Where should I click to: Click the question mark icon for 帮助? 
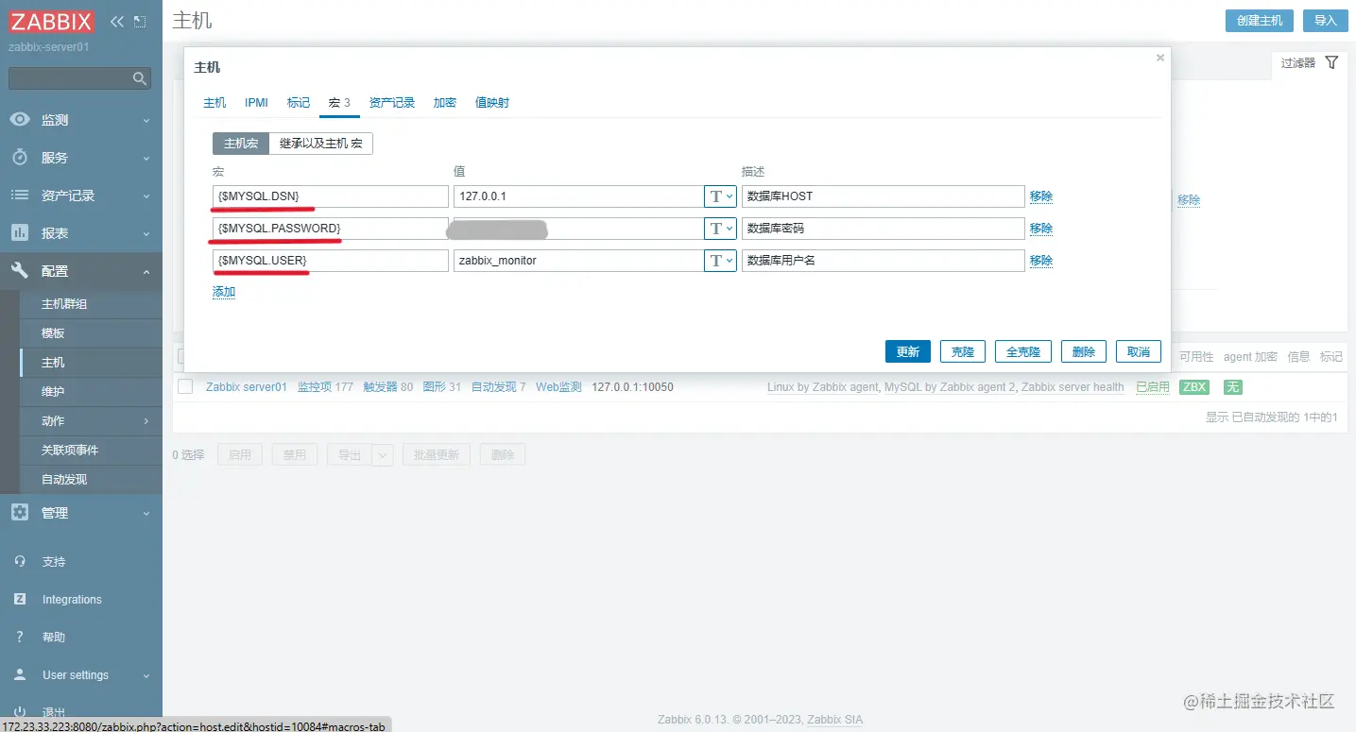coord(20,638)
